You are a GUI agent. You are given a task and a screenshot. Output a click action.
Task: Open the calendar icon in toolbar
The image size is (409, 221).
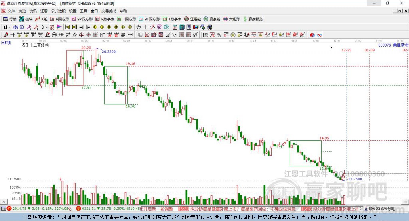click(175, 27)
